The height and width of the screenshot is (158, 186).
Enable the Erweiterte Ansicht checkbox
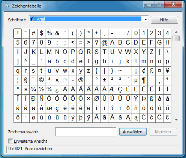[x=10, y=141]
